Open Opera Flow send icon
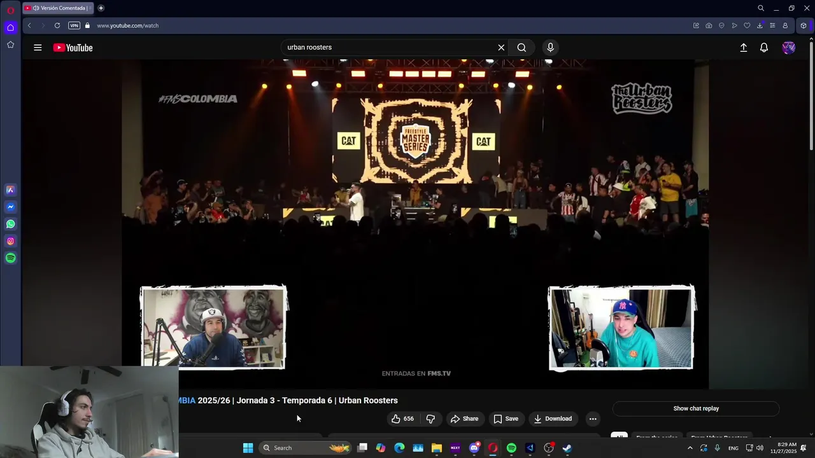This screenshot has width=815, height=458. pyautogui.click(x=734, y=25)
